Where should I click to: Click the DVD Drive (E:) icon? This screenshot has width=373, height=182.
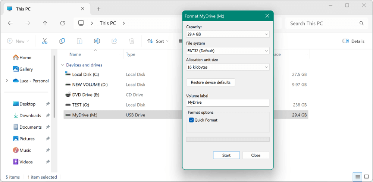tap(68, 95)
